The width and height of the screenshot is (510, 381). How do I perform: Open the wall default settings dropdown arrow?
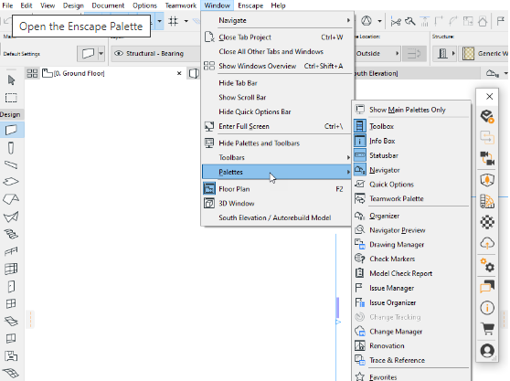tap(101, 53)
